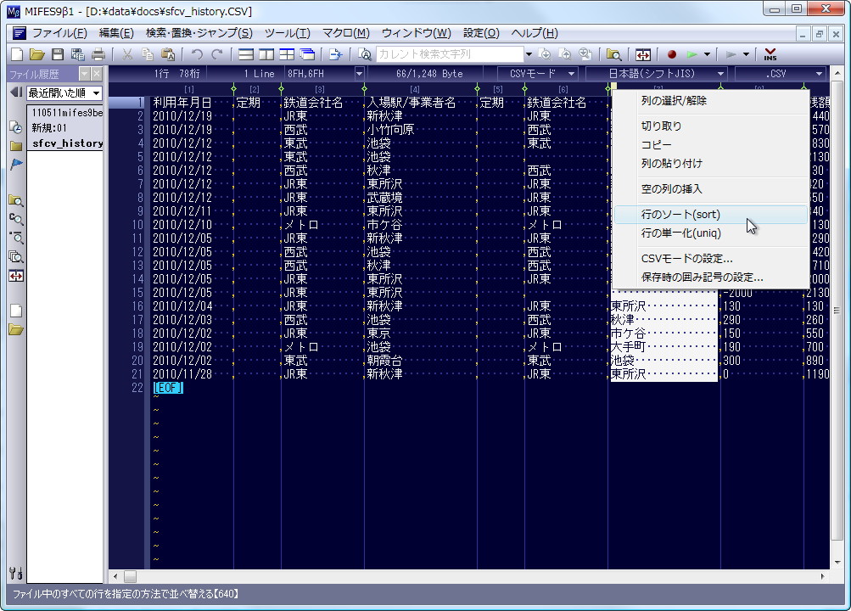The image size is (851, 611).
Task: Click the Redo arrow icon
Action: 217,54
